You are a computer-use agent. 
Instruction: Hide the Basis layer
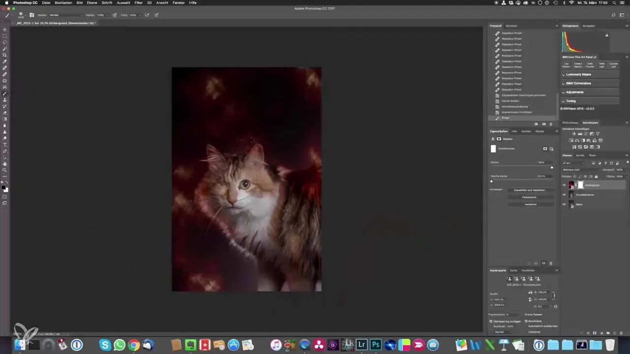click(564, 204)
